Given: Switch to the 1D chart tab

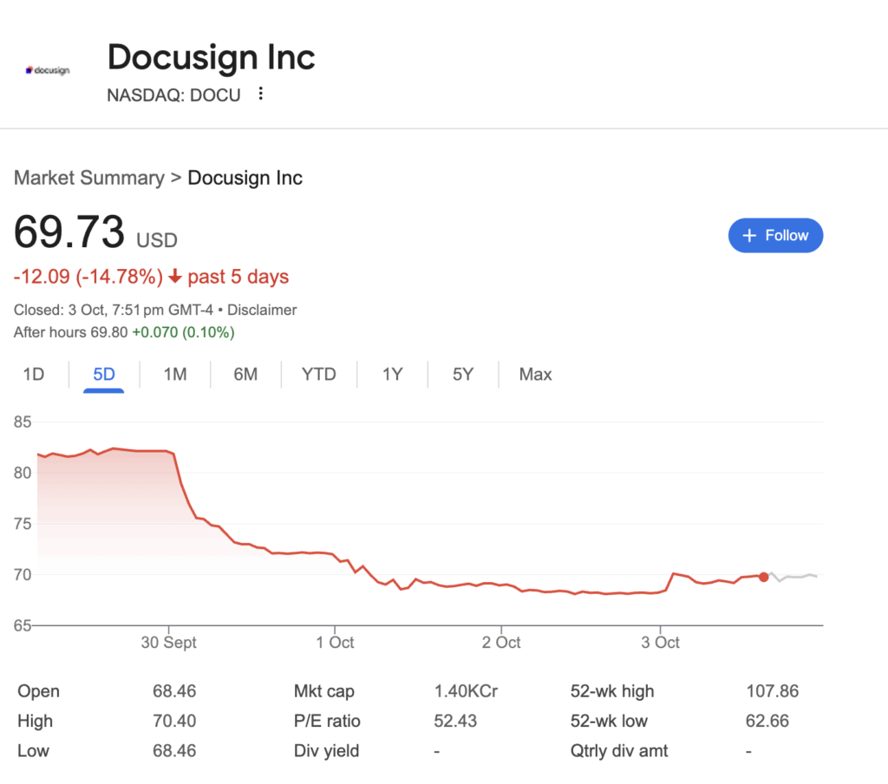Looking at the screenshot, I should coord(33,375).
